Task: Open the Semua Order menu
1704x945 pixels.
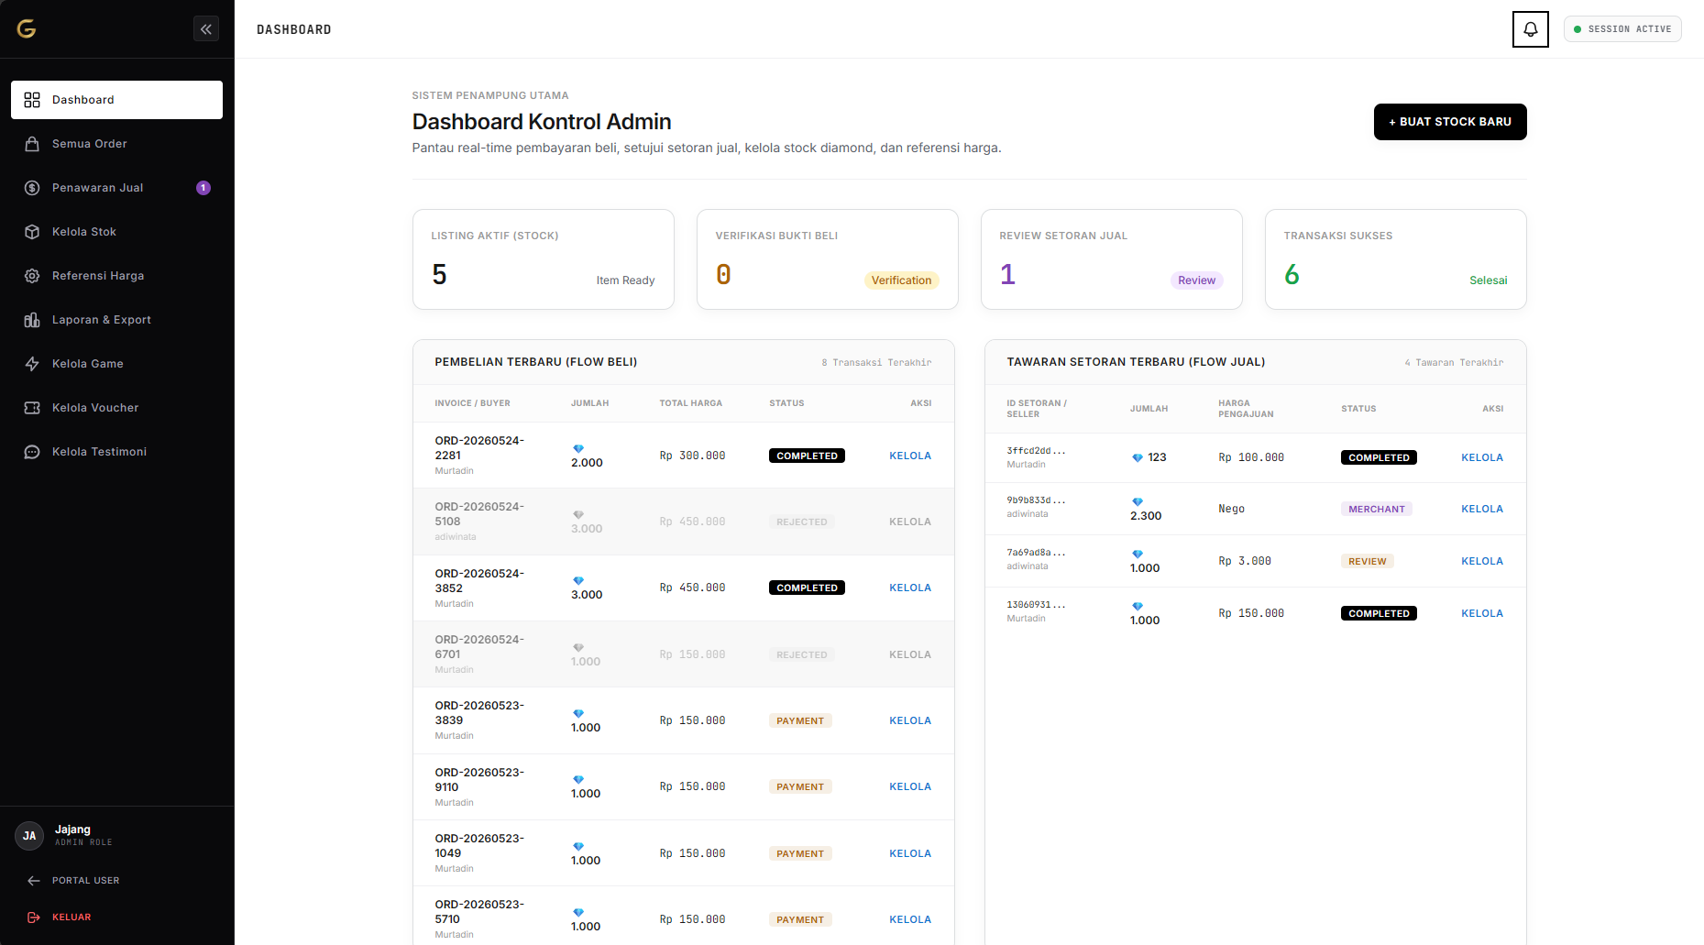Action: point(116,144)
